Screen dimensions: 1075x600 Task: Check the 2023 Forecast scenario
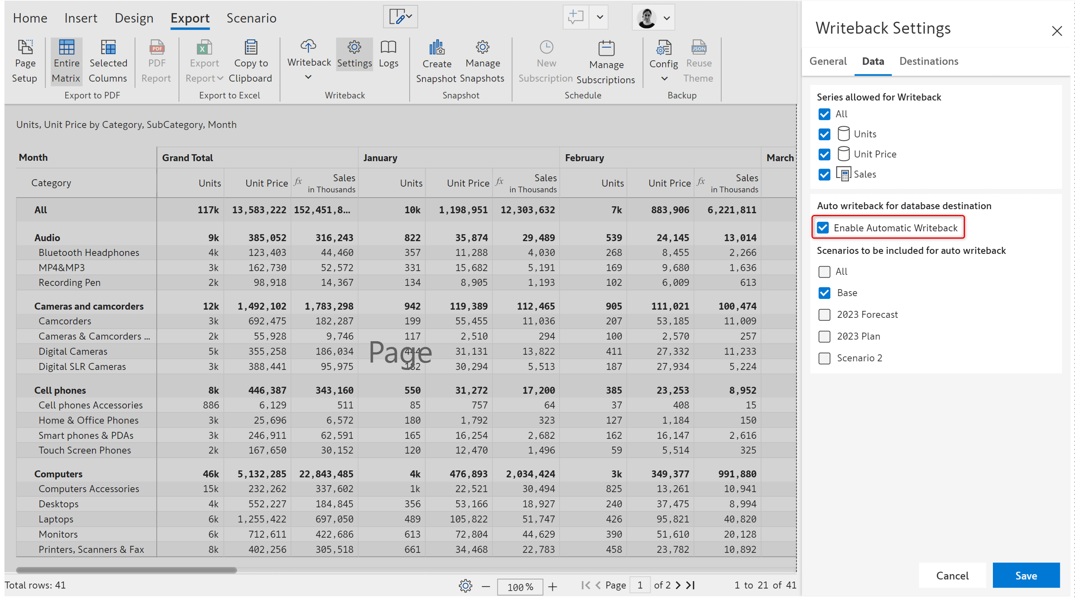pos(824,315)
